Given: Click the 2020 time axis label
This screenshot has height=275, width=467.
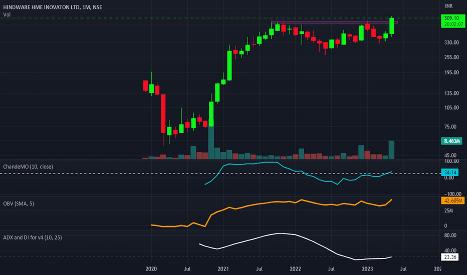Looking at the screenshot, I should (x=151, y=269).
